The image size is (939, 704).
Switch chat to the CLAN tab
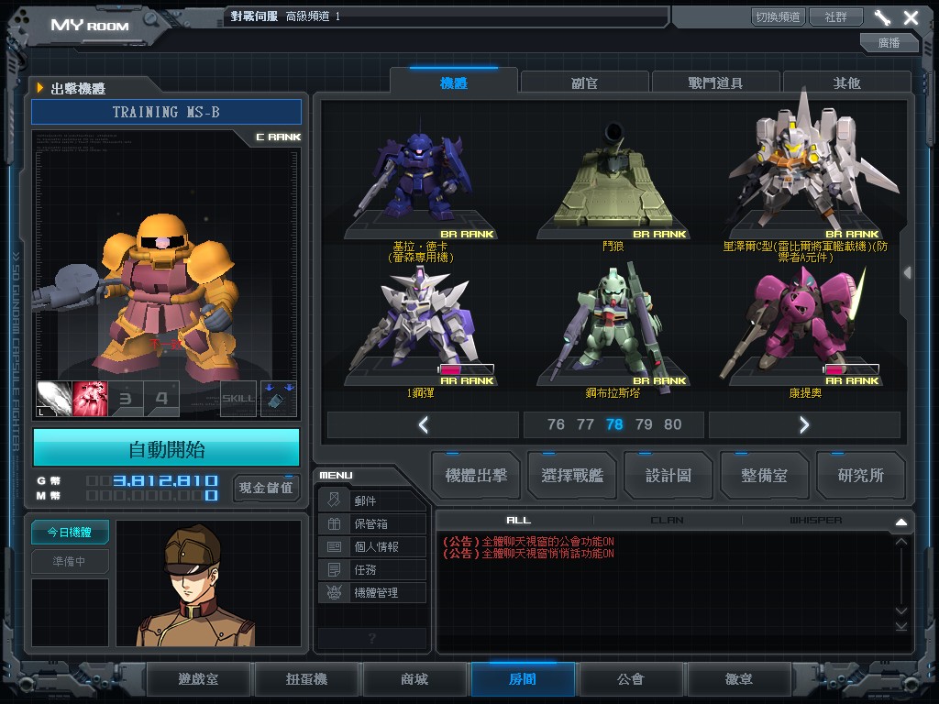tap(668, 521)
